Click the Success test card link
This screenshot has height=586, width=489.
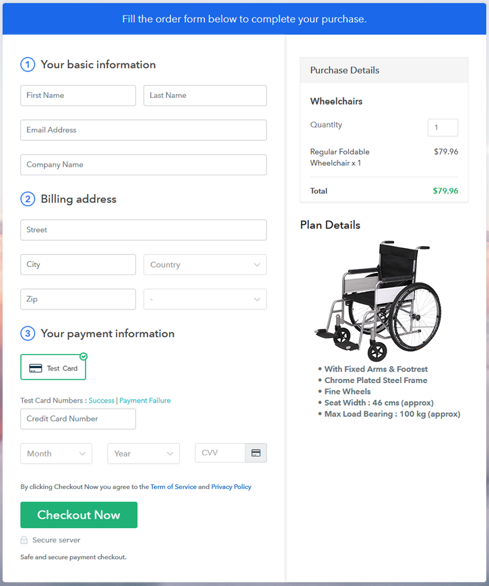pyautogui.click(x=101, y=401)
